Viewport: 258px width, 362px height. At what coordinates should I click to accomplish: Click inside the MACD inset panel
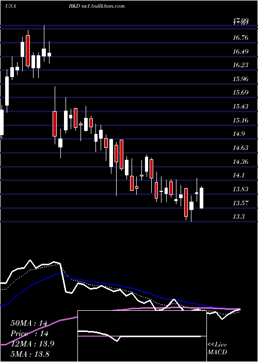click(x=142, y=336)
